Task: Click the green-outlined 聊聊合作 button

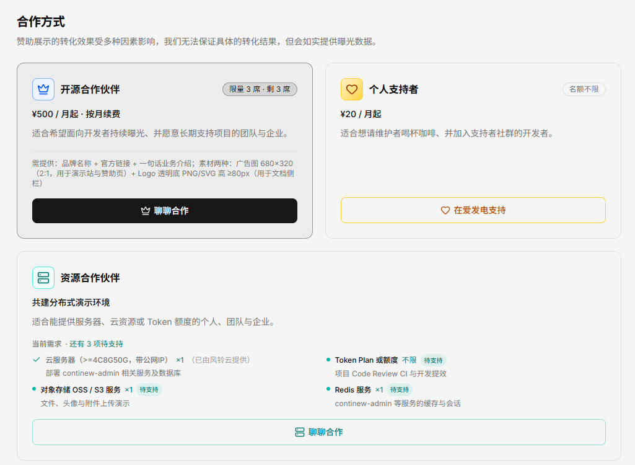Action: coord(318,432)
